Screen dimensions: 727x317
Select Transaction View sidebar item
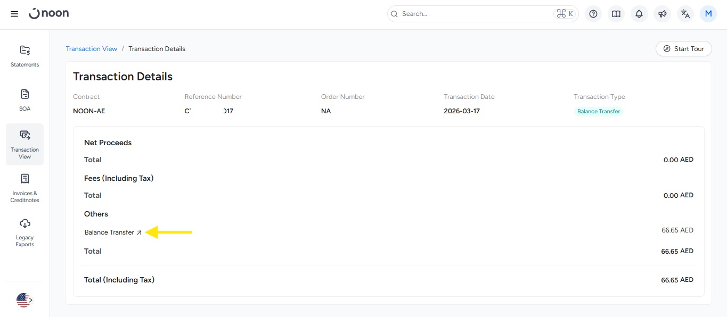(24, 145)
